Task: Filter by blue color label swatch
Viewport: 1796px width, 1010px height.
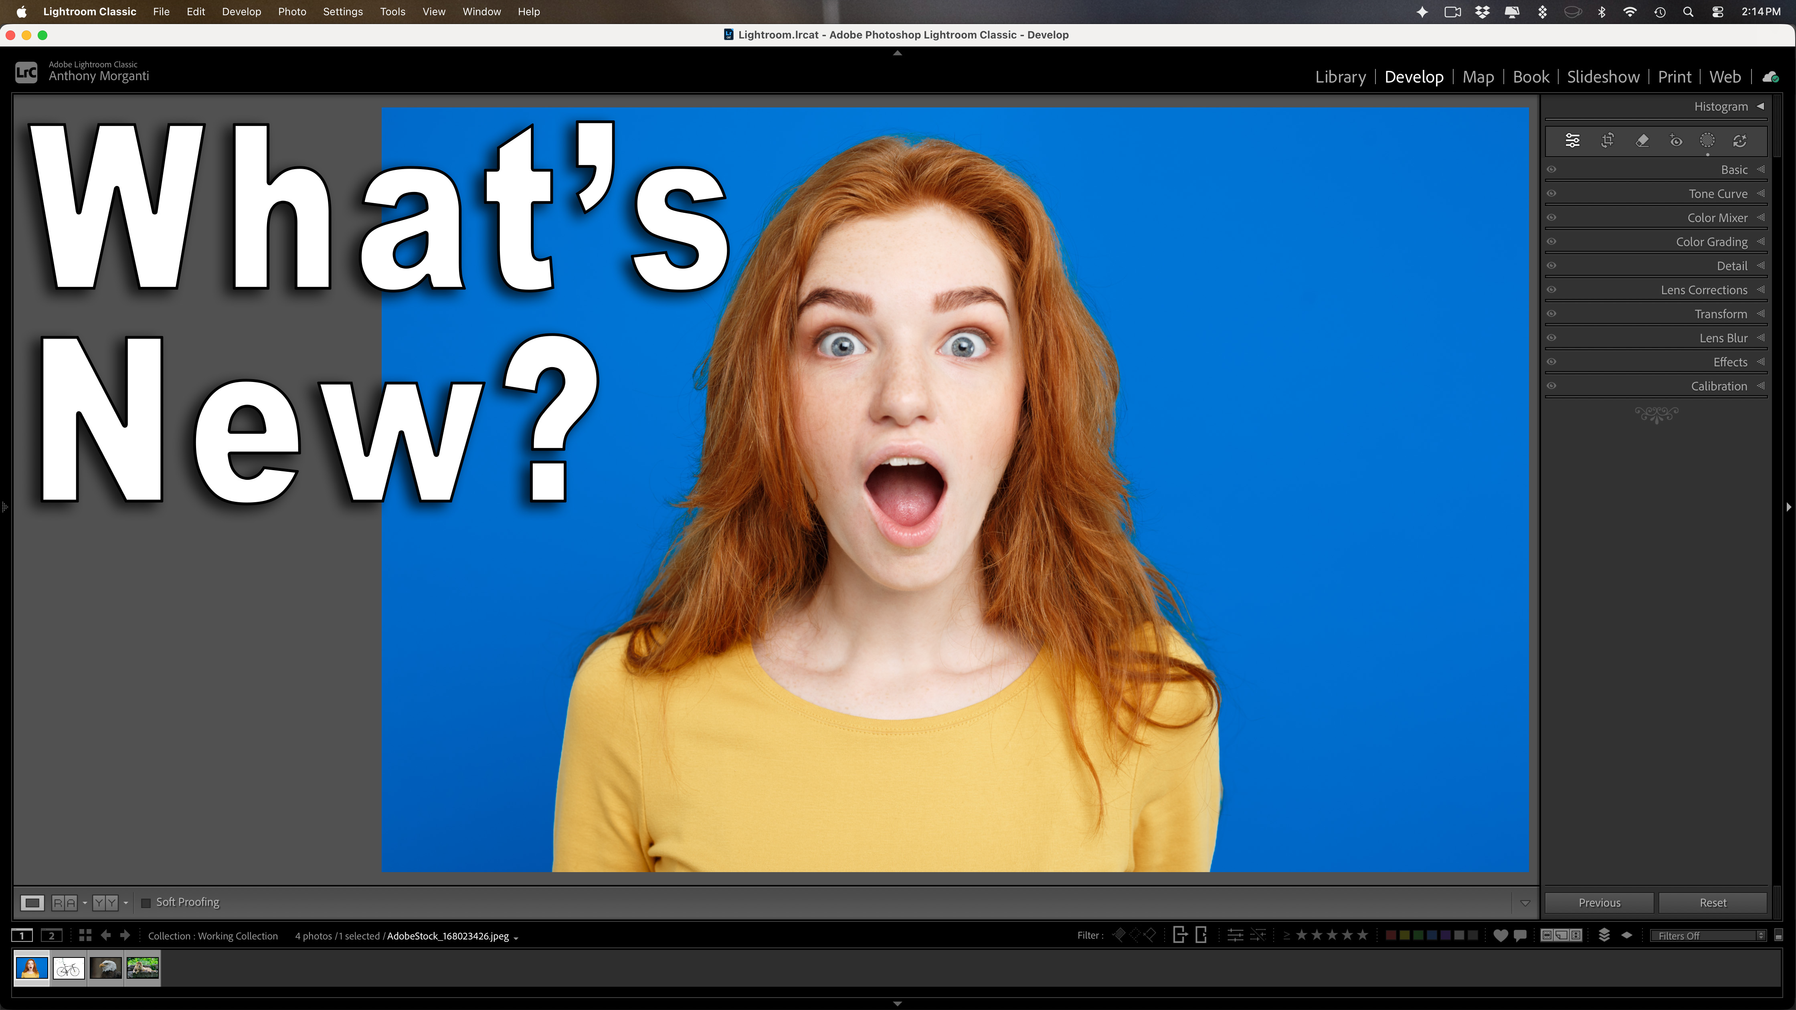Action: point(1432,935)
